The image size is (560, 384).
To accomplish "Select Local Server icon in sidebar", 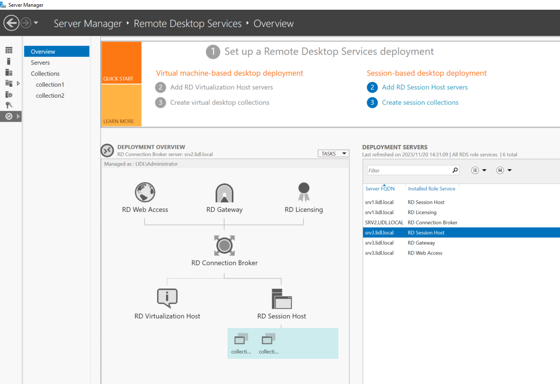I will (9, 61).
